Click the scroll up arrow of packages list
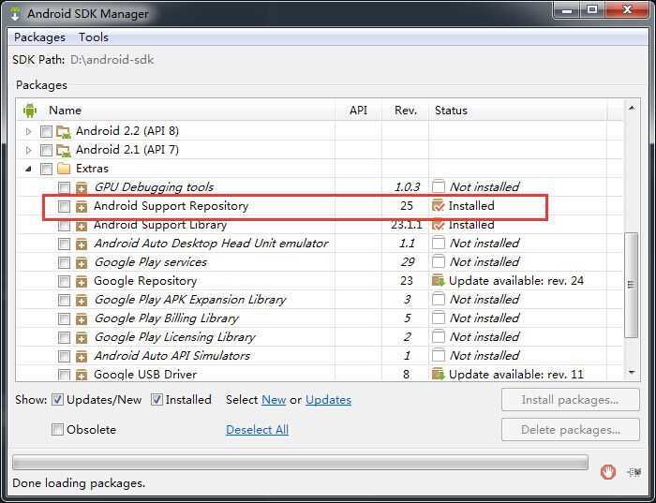Screen dimensions: 656x503 (x=632, y=109)
